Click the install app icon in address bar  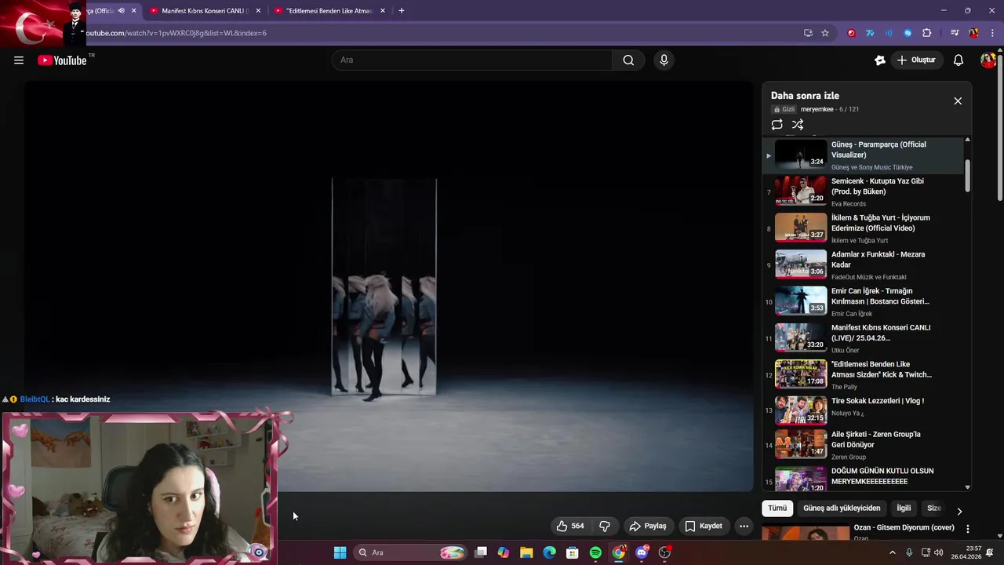click(x=808, y=33)
